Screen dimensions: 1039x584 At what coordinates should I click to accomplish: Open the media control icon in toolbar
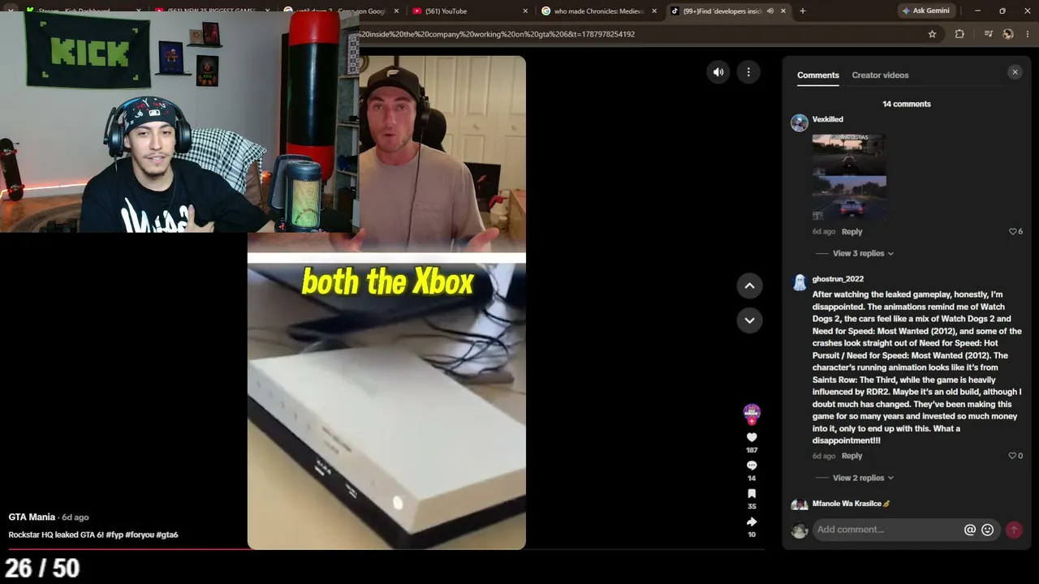pos(988,34)
